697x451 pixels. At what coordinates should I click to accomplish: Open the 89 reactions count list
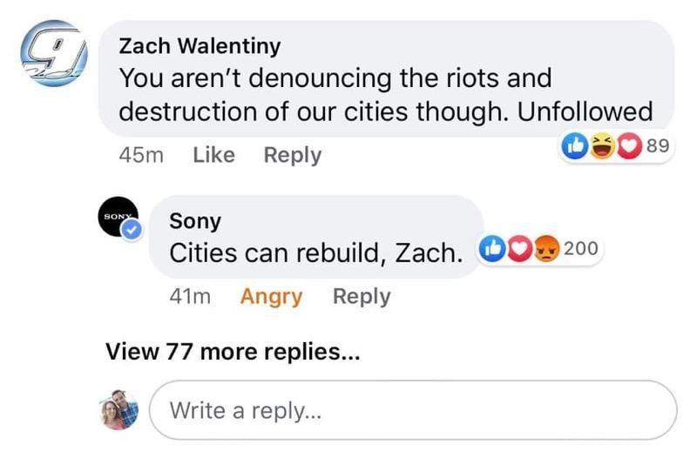click(658, 145)
